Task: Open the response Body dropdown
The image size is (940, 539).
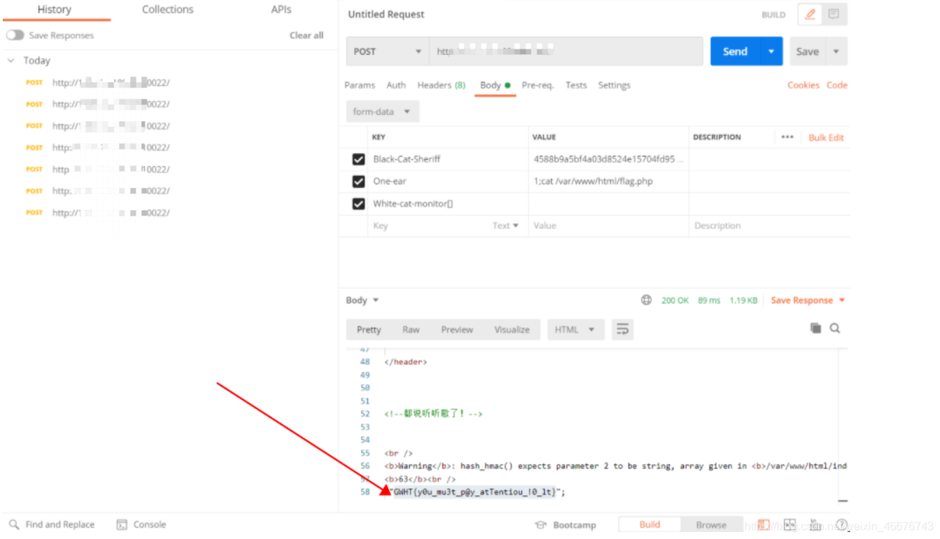Action: click(363, 300)
